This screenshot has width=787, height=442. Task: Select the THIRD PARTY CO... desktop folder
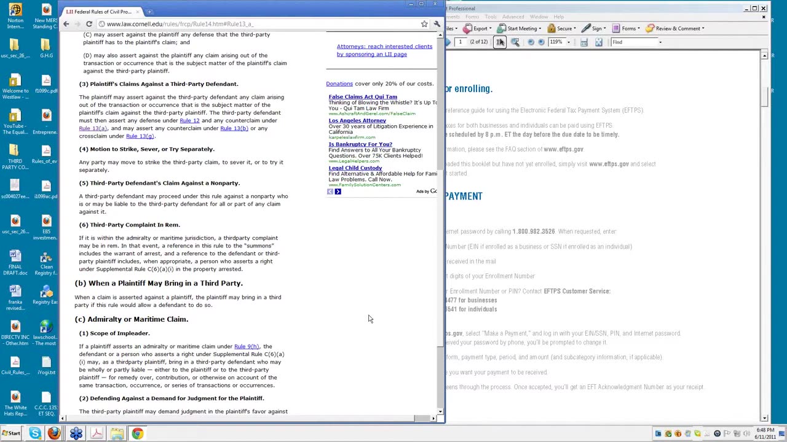[15, 157]
